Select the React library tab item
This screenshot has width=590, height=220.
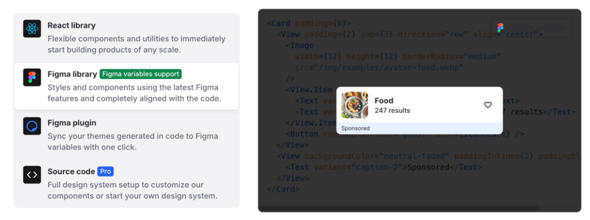pyautogui.click(x=126, y=38)
